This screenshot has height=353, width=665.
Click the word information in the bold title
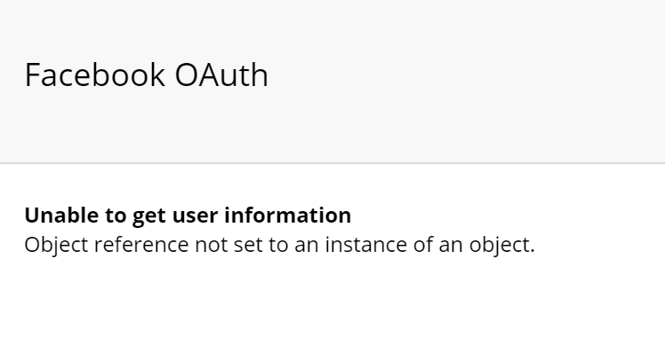click(x=287, y=216)
